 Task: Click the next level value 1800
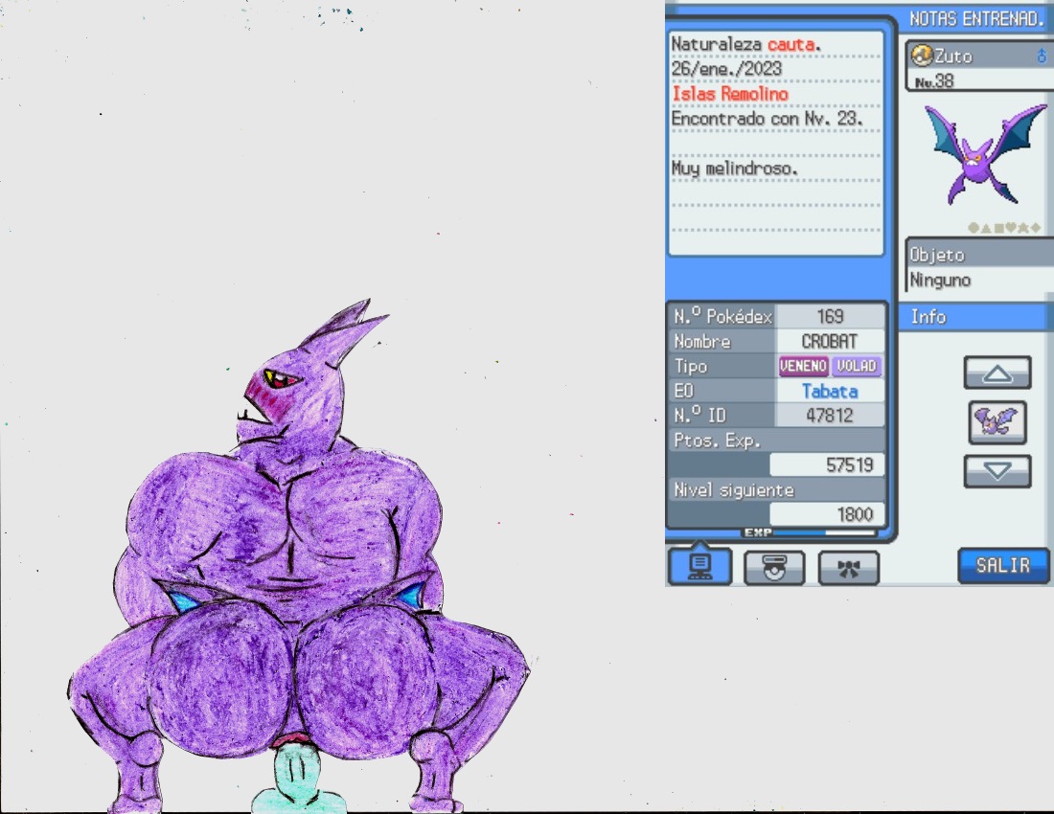[x=855, y=514]
